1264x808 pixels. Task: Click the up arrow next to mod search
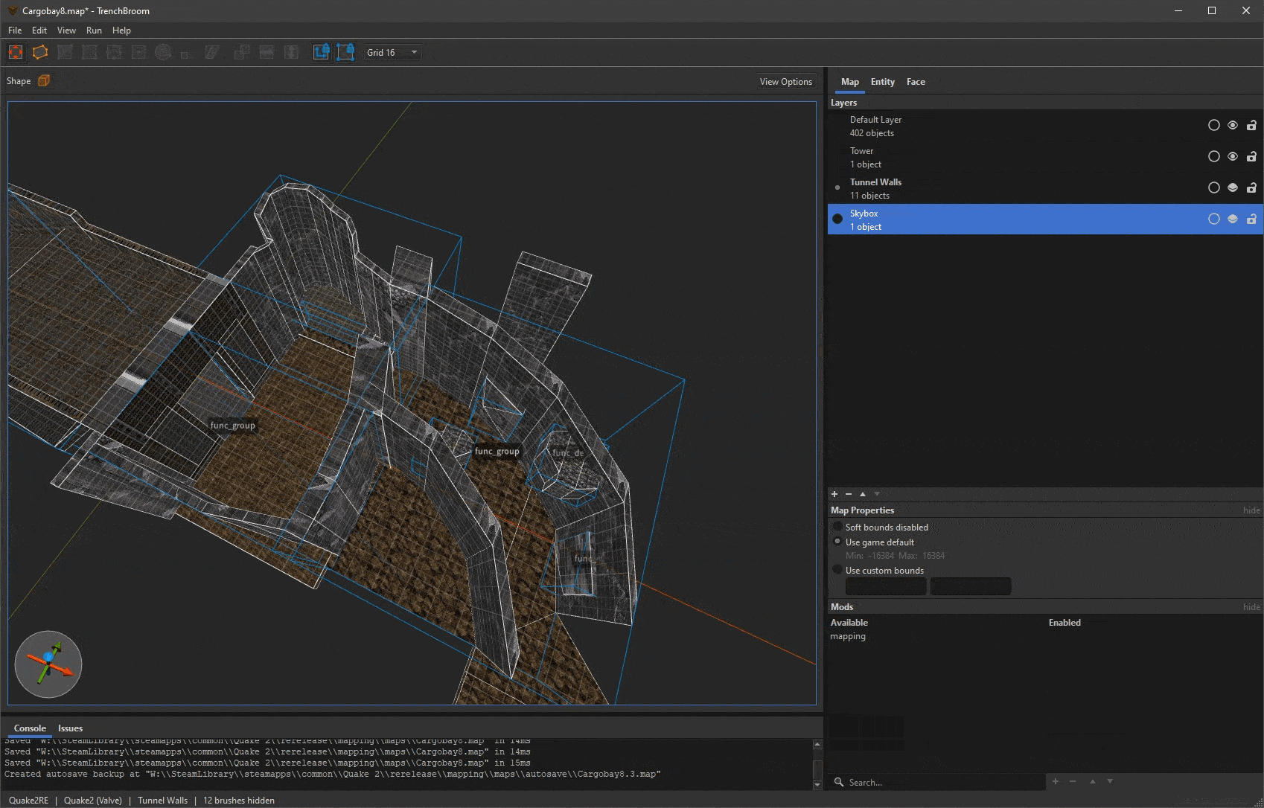(x=1092, y=781)
